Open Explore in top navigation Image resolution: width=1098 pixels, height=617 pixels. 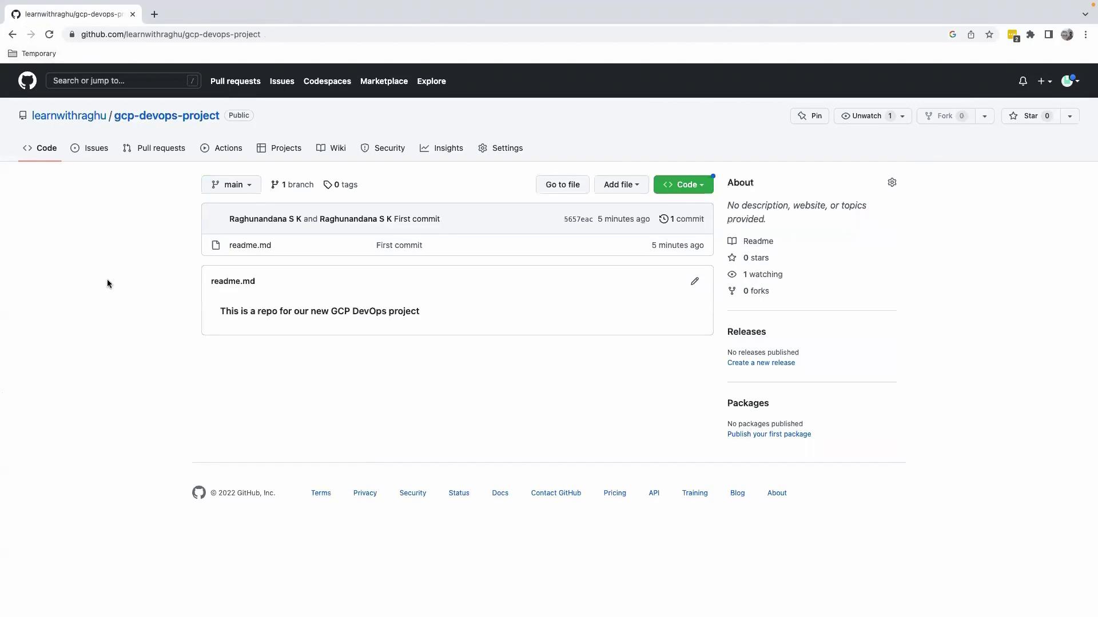pos(431,81)
